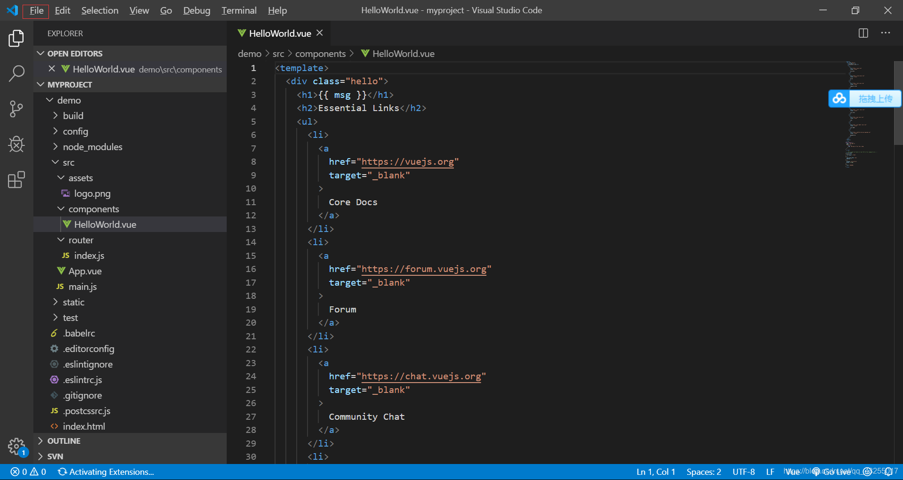Open the .eslintrc.js file
This screenshot has height=480, width=903.
click(x=130, y=379)
